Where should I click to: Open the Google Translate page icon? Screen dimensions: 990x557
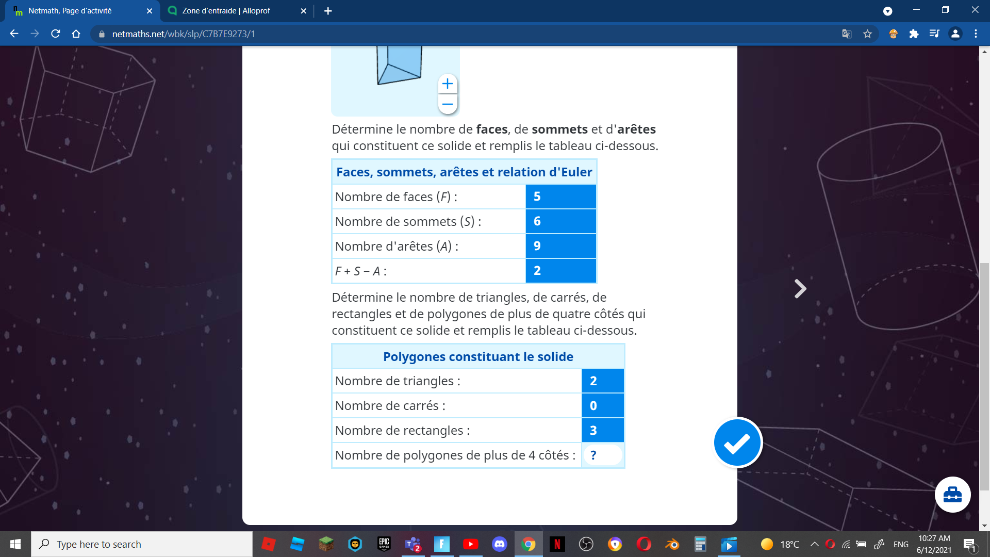click(846, 34)
